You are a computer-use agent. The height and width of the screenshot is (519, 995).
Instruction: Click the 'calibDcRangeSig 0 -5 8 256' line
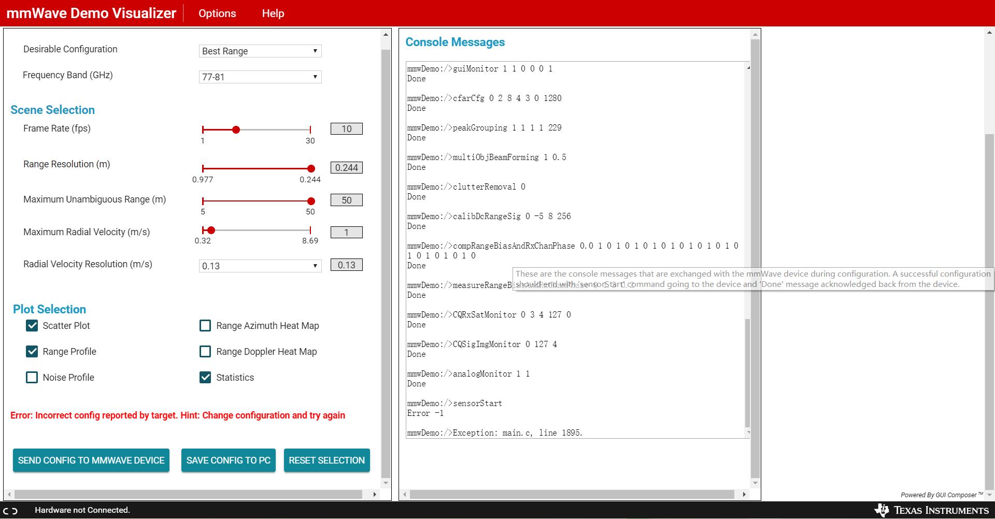click(489, 217)
